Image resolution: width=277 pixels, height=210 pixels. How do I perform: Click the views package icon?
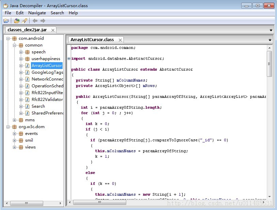(x=21, y=147)
